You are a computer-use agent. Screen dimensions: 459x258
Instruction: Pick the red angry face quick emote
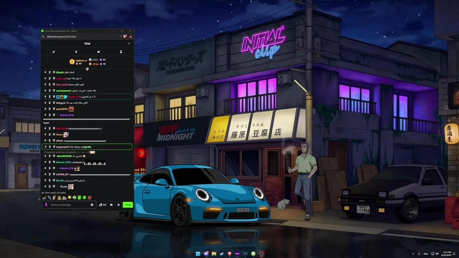pos(90,198)
